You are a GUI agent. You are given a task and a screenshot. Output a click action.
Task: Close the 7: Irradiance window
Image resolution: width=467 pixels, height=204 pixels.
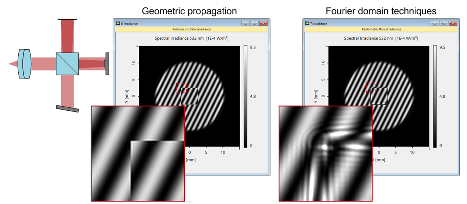453,24
